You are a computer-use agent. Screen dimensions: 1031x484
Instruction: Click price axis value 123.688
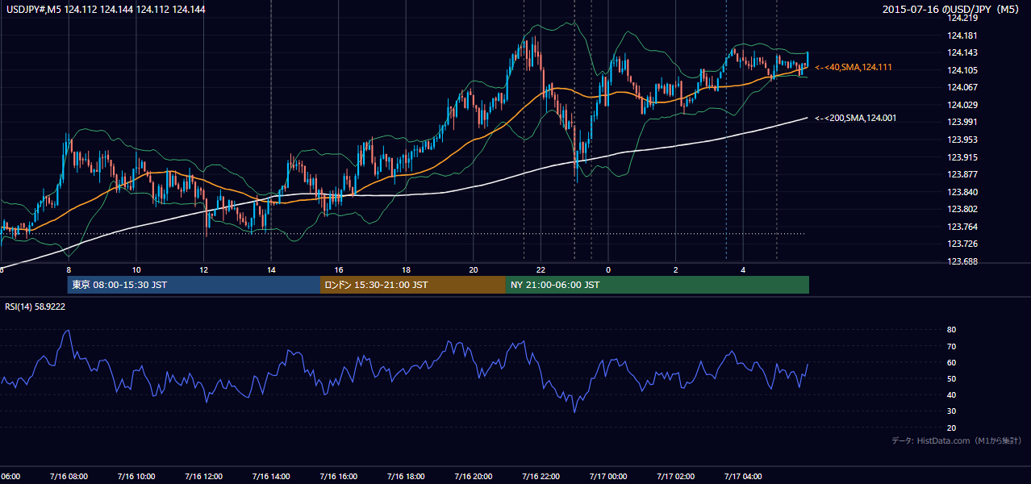(x=962, y=261)
